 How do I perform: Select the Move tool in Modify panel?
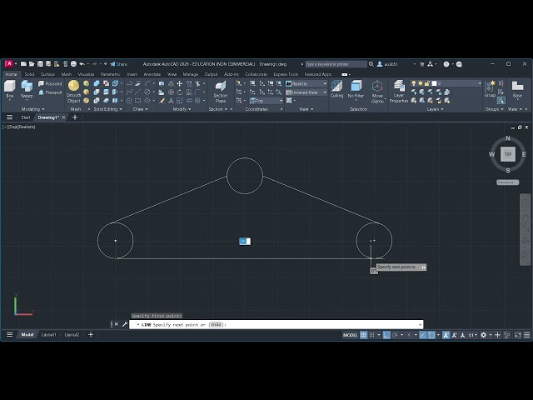click(180, 83)
